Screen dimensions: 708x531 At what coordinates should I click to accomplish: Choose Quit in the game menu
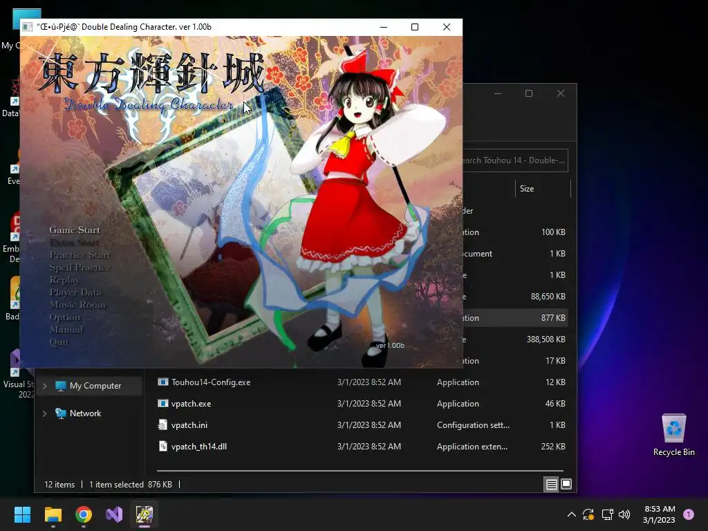click(x=59, y=342)
